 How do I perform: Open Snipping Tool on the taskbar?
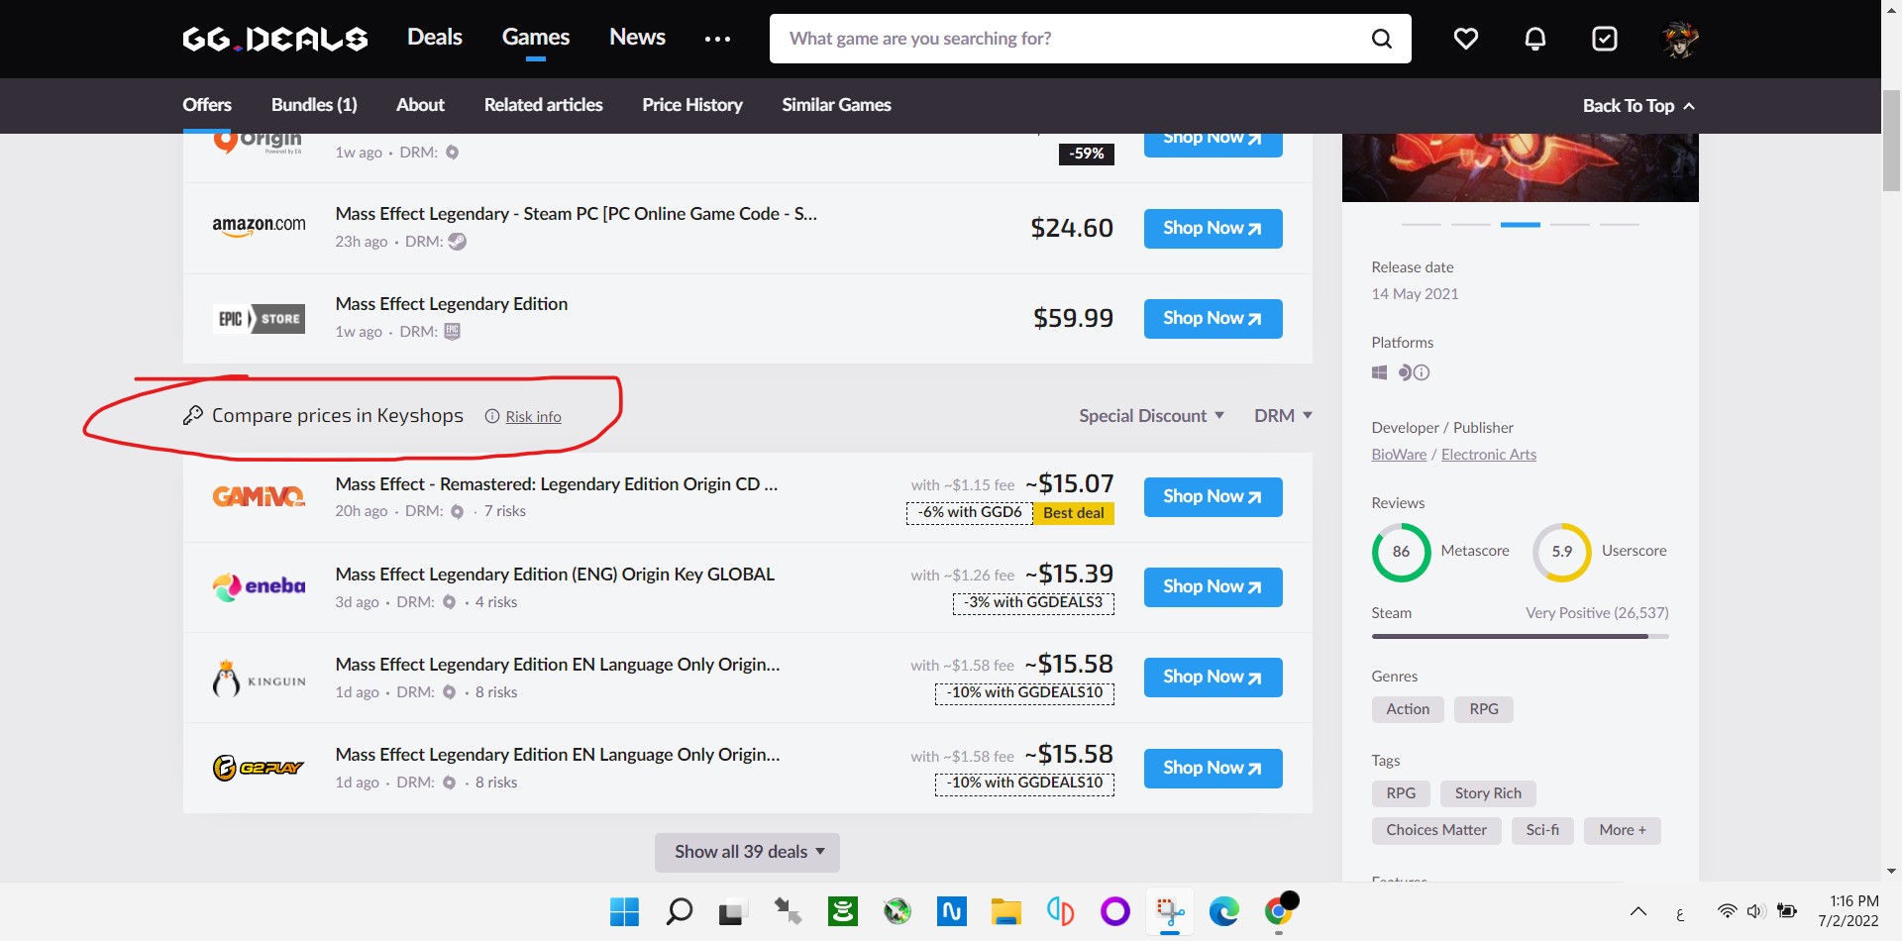pos(1170,911)
